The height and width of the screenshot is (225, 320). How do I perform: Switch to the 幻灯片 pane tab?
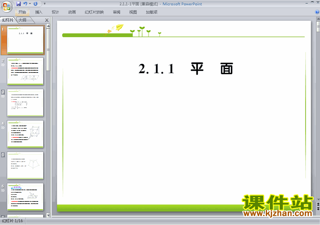(x=8, y=20)
